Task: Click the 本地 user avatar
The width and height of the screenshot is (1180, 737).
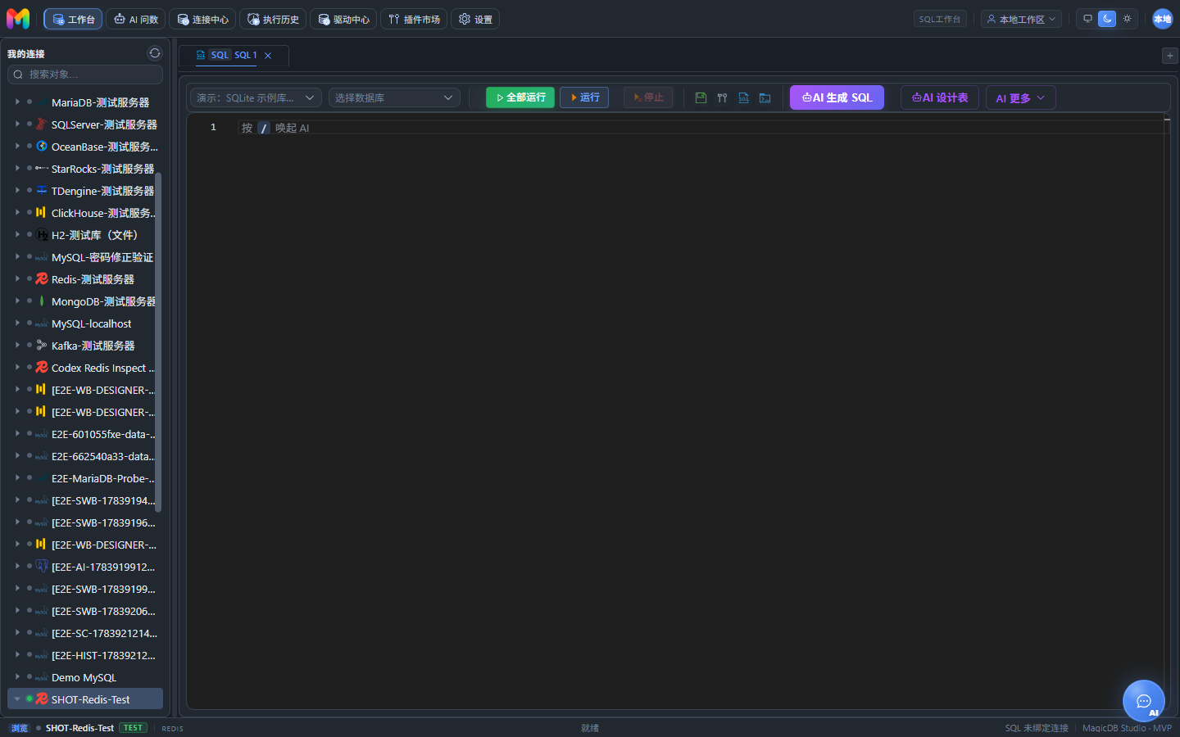Action: coord(1163,19)
